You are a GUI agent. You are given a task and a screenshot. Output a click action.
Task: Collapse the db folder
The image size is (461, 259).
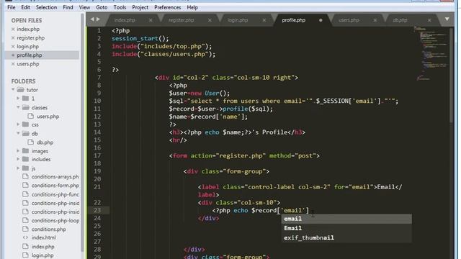18,133
